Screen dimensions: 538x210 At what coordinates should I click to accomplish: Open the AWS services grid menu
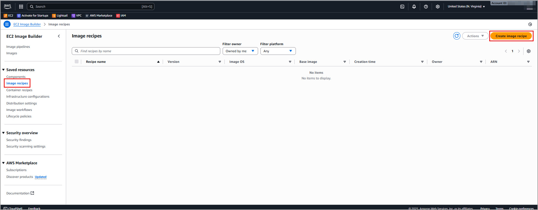coord(21,6)
